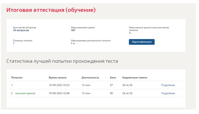This screenshot has width=199, height=114.
Task: Select the score 67 cell
Action: point(112,85)
